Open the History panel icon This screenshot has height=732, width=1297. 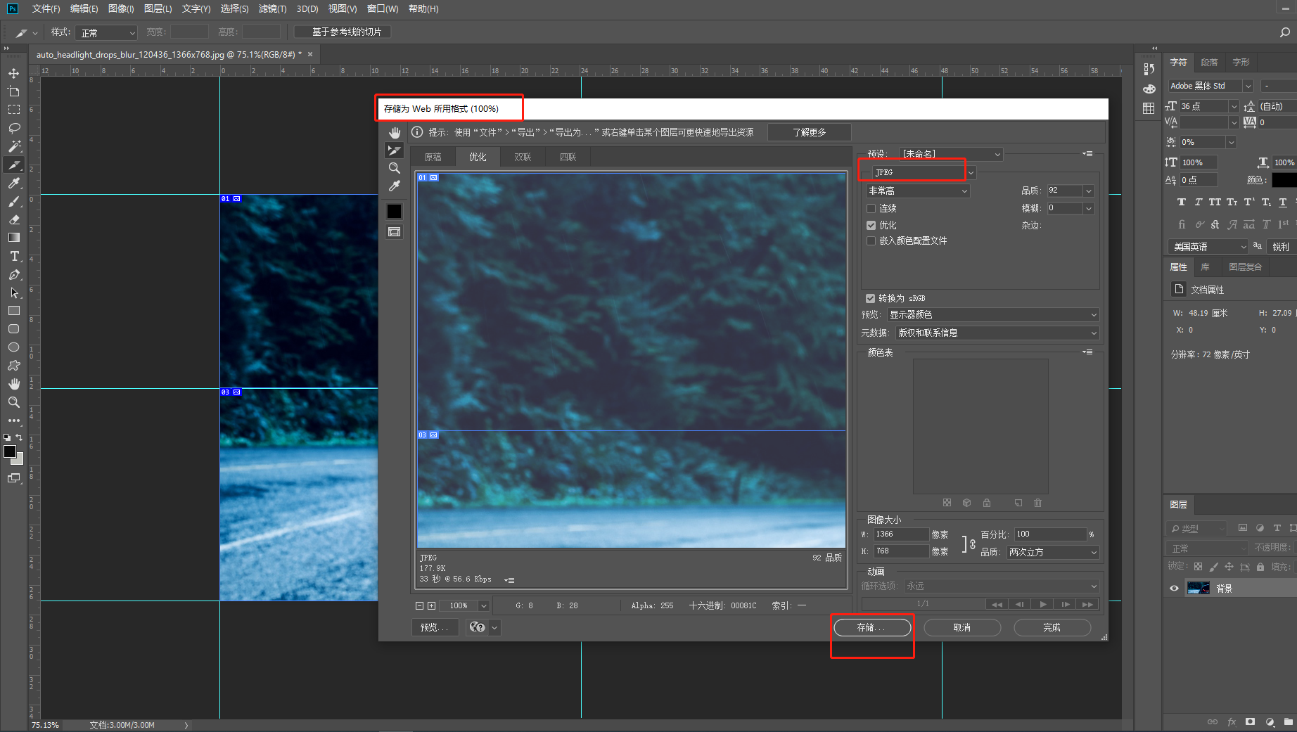click(1149, 69)
